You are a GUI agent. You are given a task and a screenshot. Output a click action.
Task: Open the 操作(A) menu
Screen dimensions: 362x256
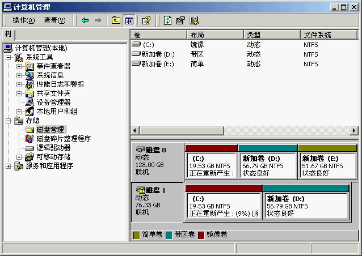point(23,20)
